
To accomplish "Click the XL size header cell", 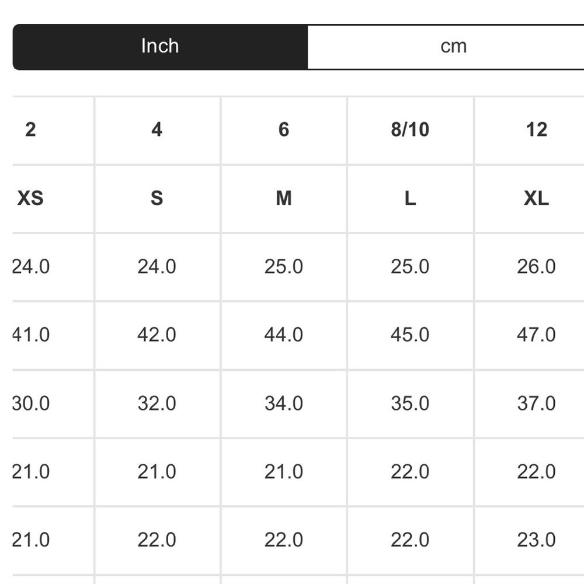I will [536, 199].
